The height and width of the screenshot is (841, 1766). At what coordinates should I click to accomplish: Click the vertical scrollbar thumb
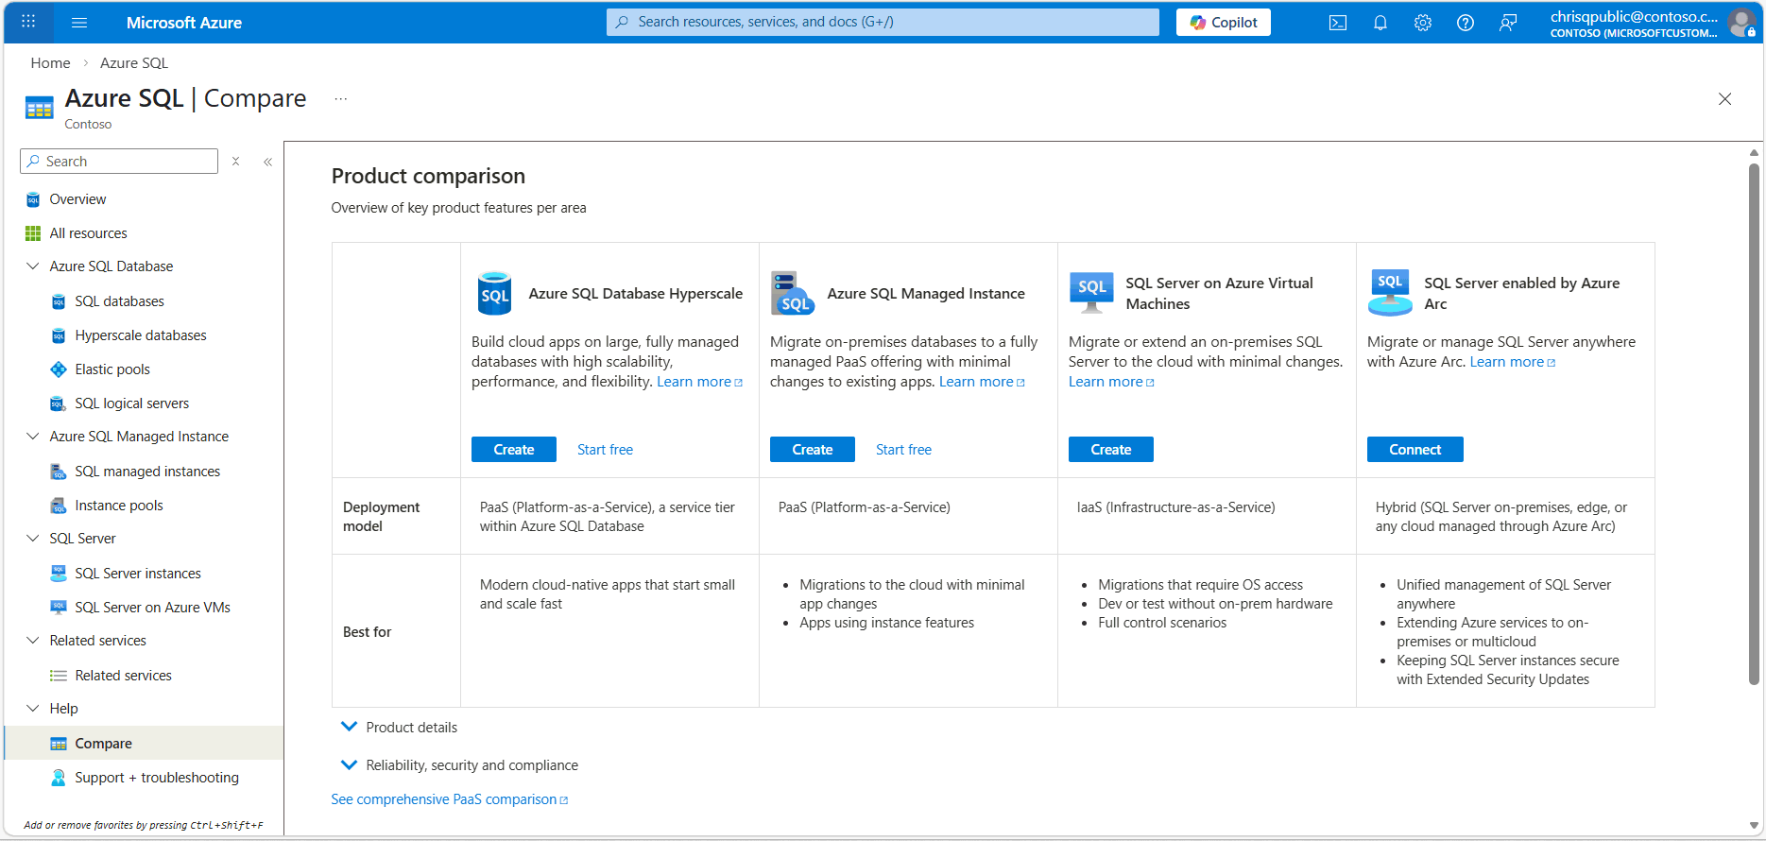click(1754, 423)
